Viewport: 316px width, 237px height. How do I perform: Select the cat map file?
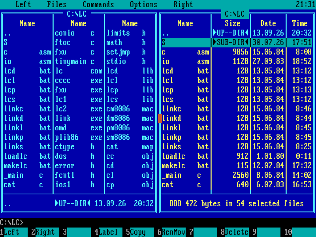(x=130, y=147)
